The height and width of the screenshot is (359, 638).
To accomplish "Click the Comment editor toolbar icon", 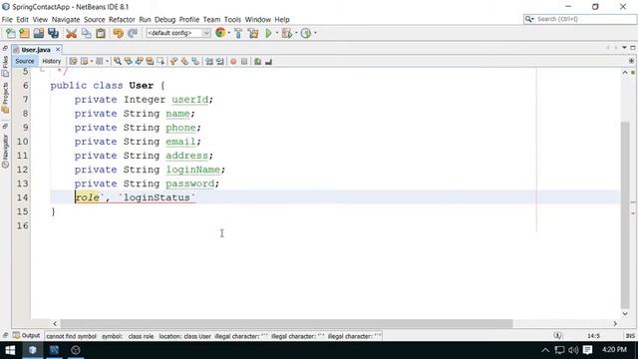I will click(x=257, y=62).
